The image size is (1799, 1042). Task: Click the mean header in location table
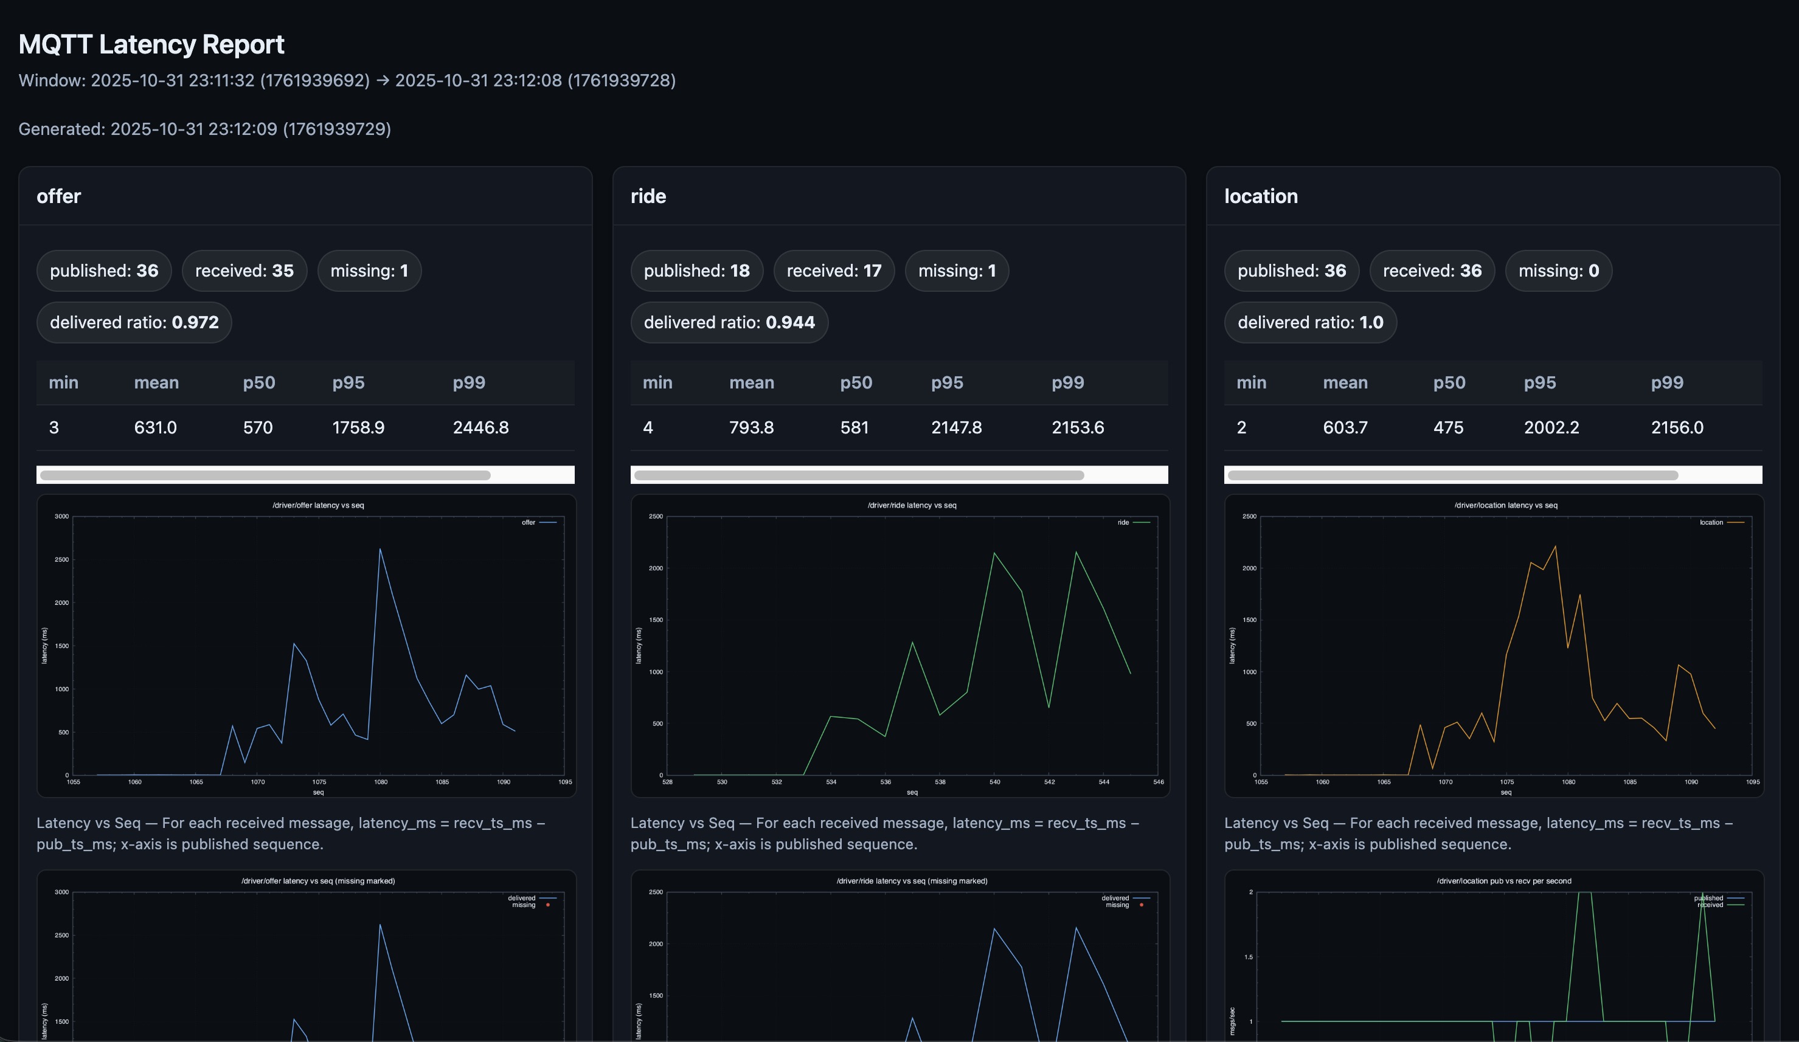[1345, 382]
